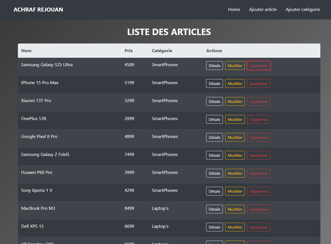
Task: Click Modifier for MacBook Pro M3
Action: pyautogui.click(x=235, y=209)
